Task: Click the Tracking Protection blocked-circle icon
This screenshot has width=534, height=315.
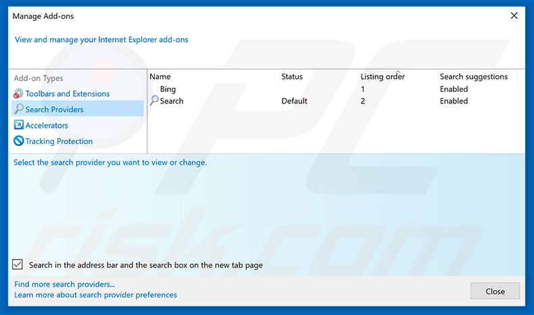Action: (18, 141)
